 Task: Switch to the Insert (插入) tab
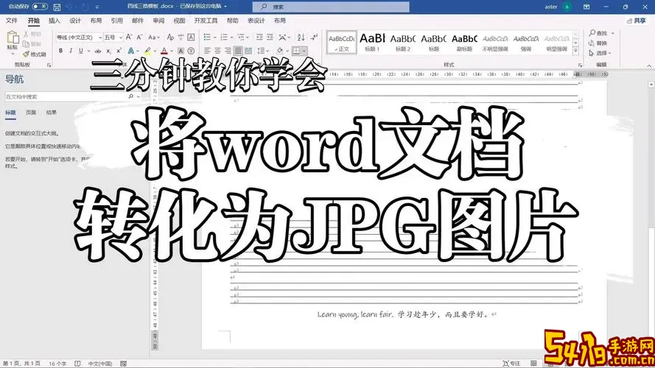[54, 21]
